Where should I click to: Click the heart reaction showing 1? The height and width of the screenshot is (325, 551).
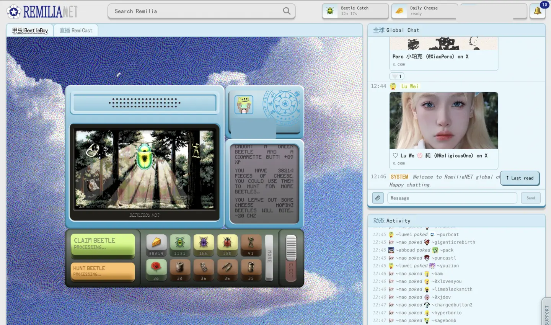pyautogui.click(x=397, y=76)
